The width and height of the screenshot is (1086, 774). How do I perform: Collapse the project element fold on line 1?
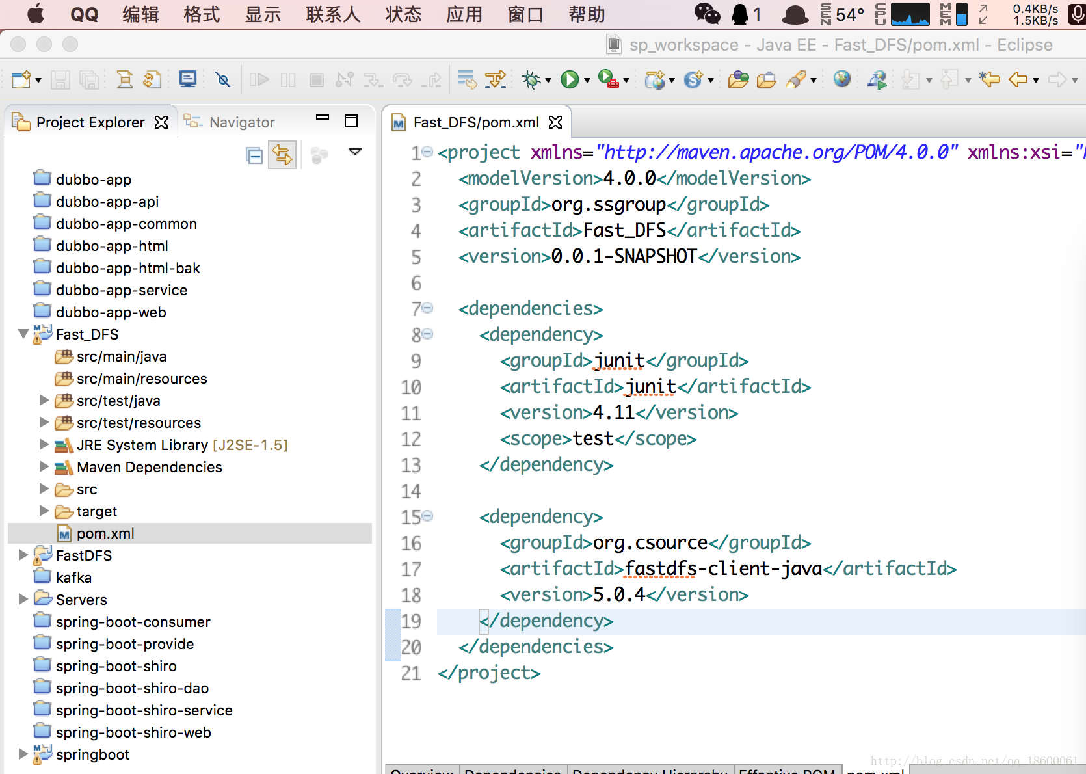pos(427,152)
